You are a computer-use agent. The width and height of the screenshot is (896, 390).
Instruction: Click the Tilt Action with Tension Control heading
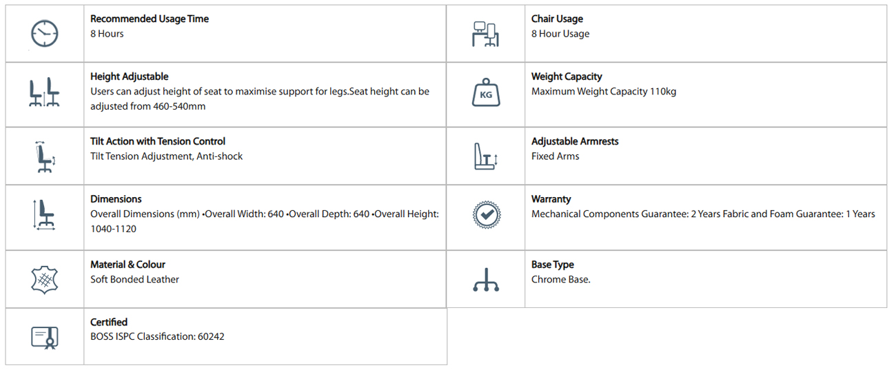pos(158,141)
